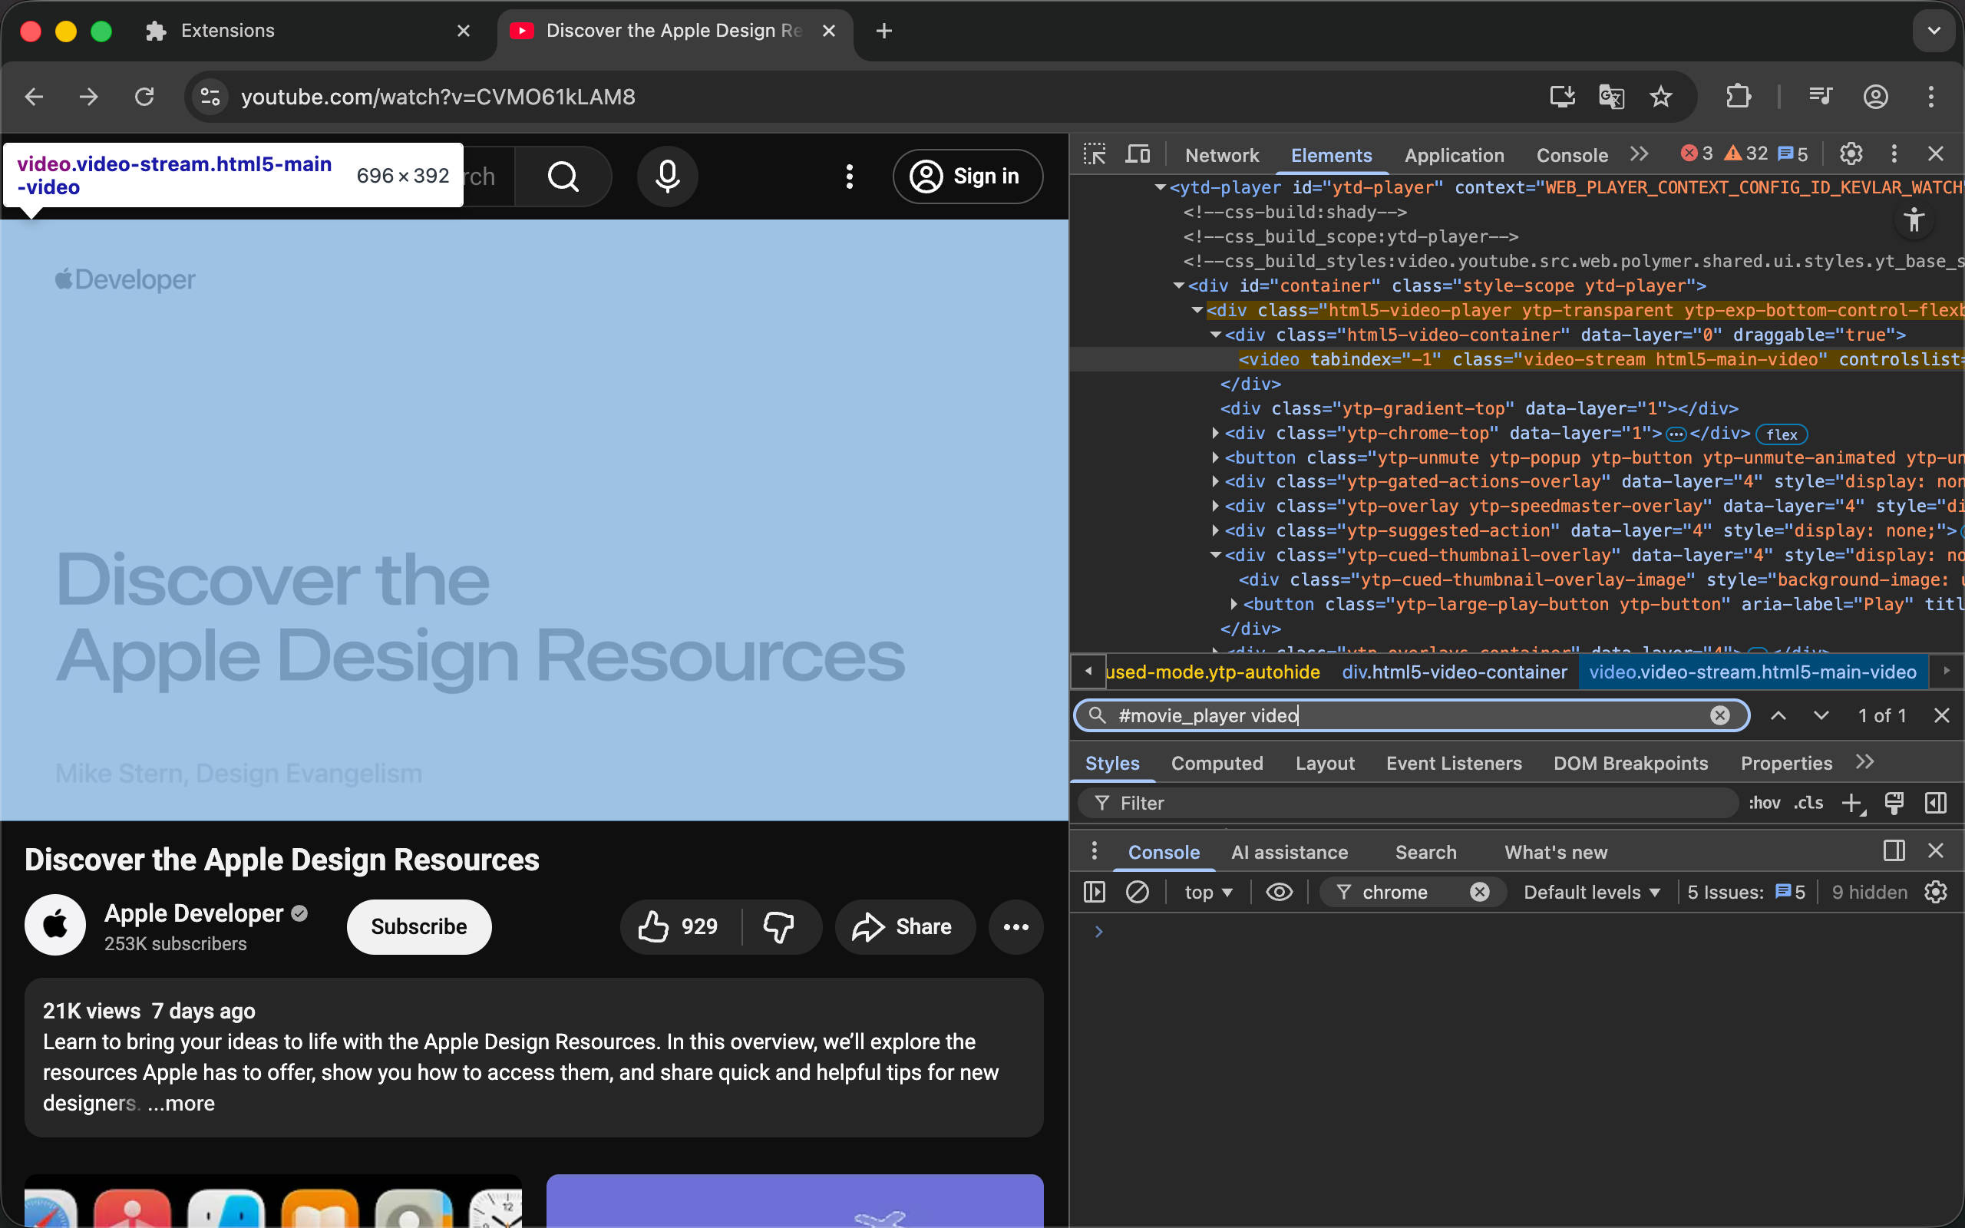1965x1228 pixels.
Task: Expand the ytp-chrome-top div node
Action: [x=1216, y=433]
